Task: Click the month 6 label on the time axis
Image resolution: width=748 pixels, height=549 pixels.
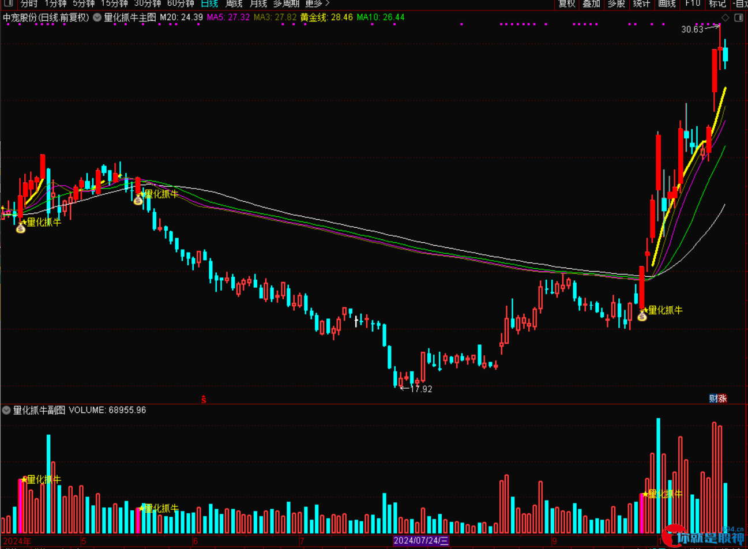Action: pos(196,542)
